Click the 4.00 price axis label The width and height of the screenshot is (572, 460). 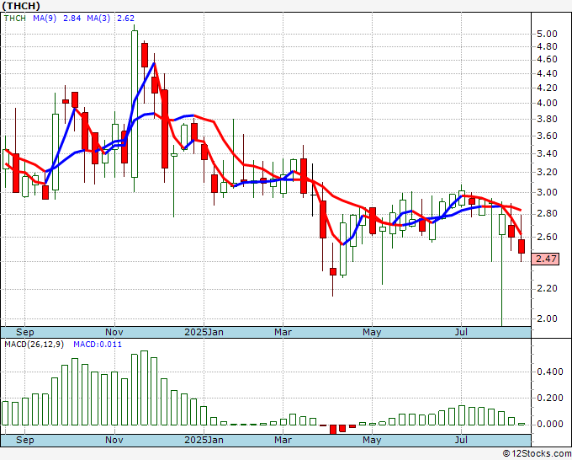point(548,103)
